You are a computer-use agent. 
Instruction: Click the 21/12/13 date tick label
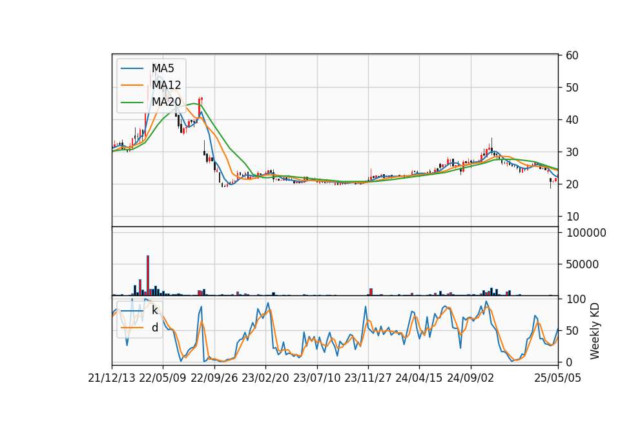click(x=112, y=378)
